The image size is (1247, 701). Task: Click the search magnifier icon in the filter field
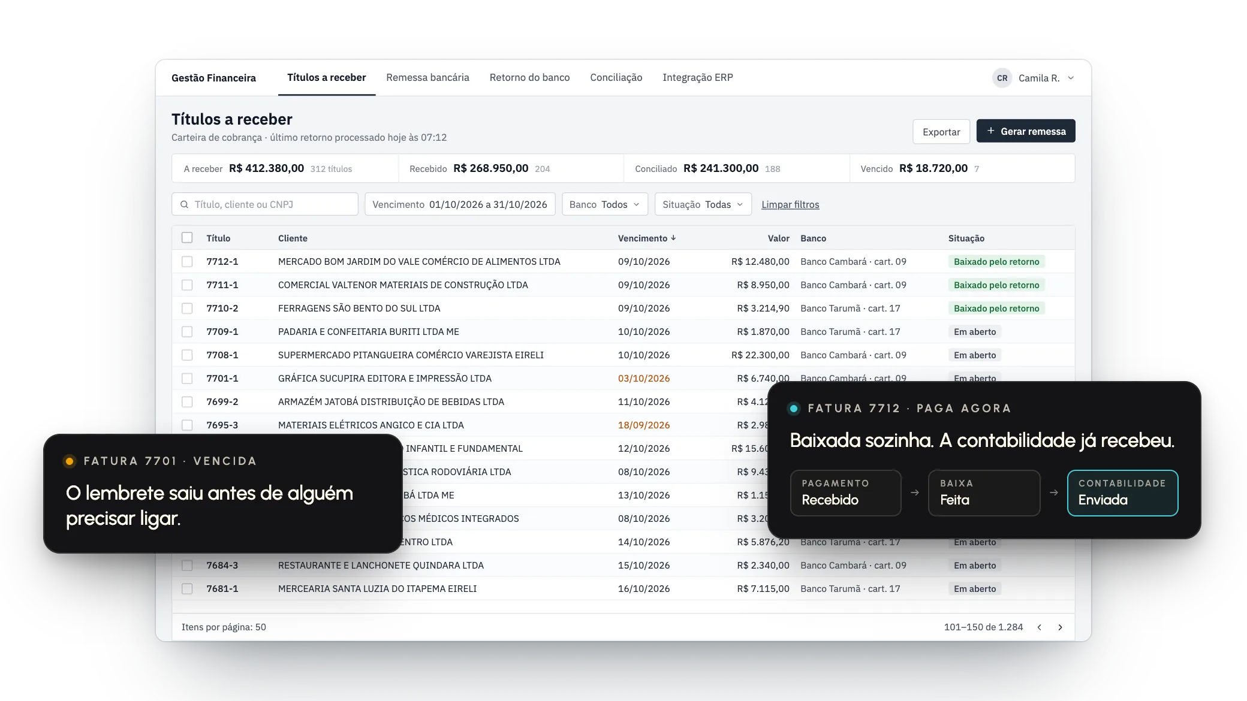185,204
